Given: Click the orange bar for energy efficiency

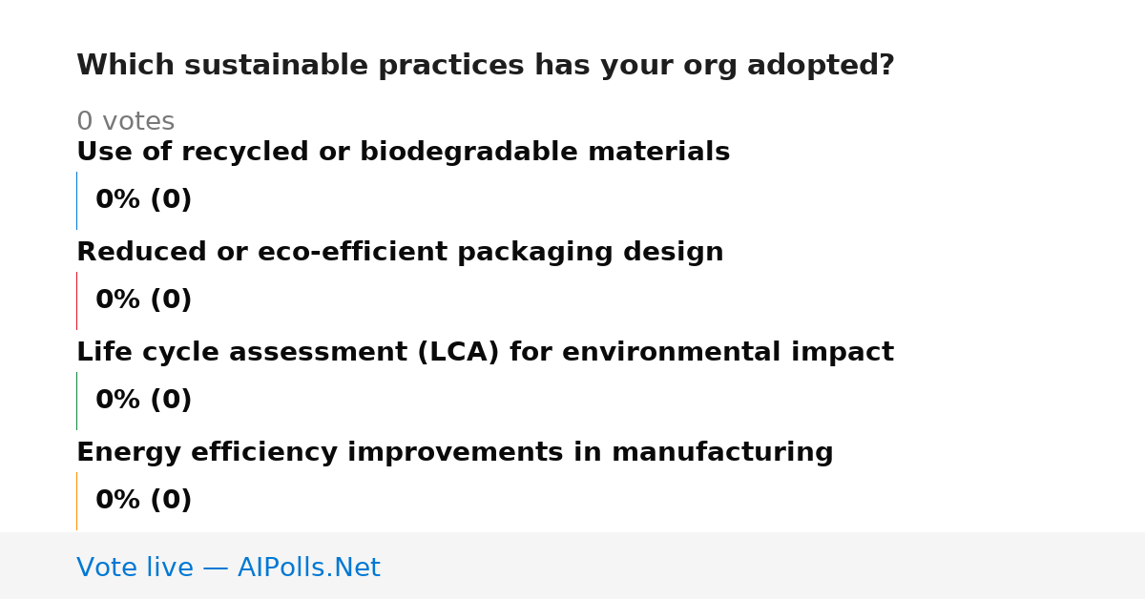Looking at the screenshot, I should tap(76, 501).
